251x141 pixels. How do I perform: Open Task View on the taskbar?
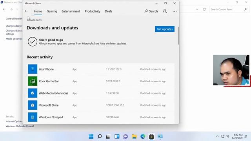[108, 136]
